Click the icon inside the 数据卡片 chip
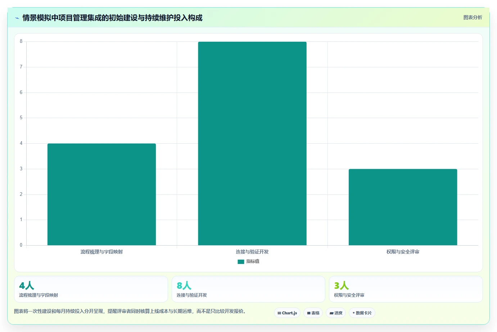The image size is (497, 332). [354, 313]
